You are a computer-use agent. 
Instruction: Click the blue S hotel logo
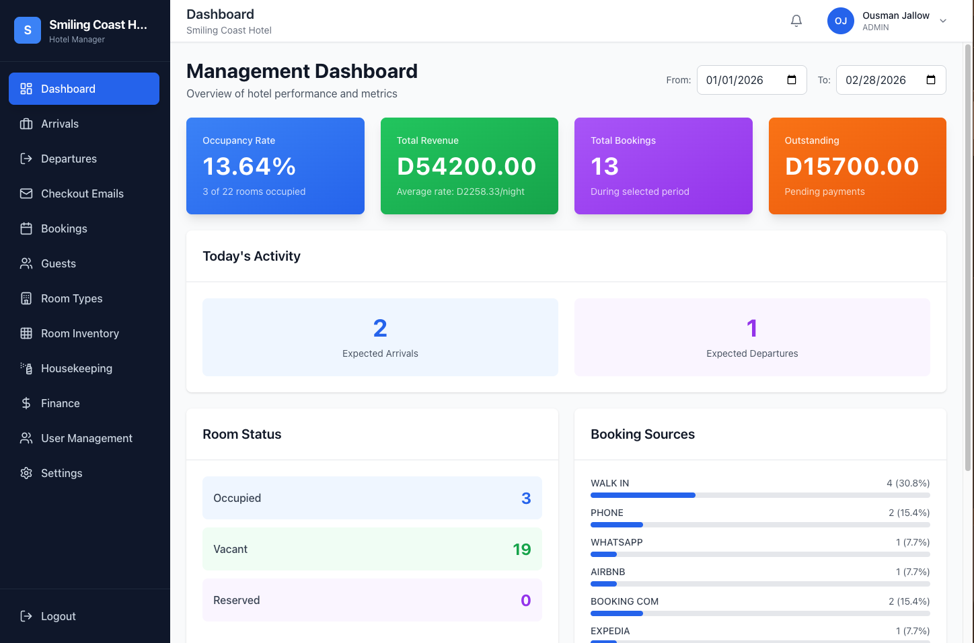[28, 30]
